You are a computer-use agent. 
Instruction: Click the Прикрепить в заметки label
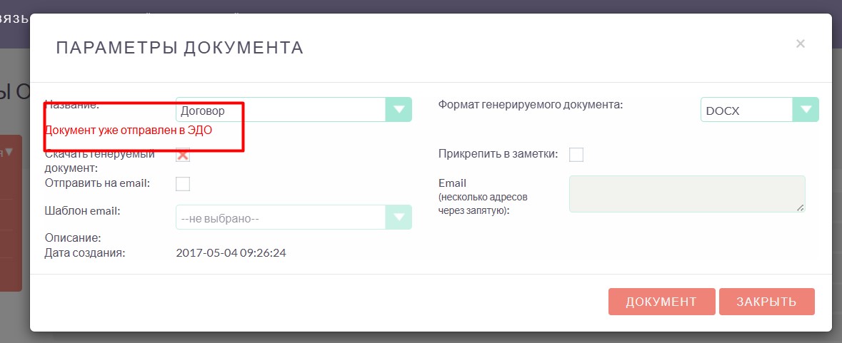coord(498,154)
